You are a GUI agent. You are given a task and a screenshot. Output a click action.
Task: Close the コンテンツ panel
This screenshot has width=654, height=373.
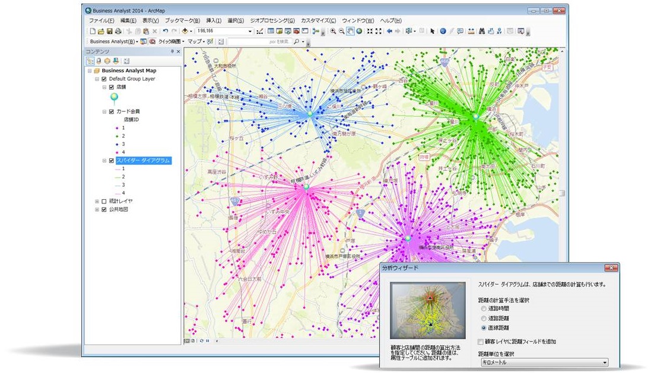(x=179, y=52)
